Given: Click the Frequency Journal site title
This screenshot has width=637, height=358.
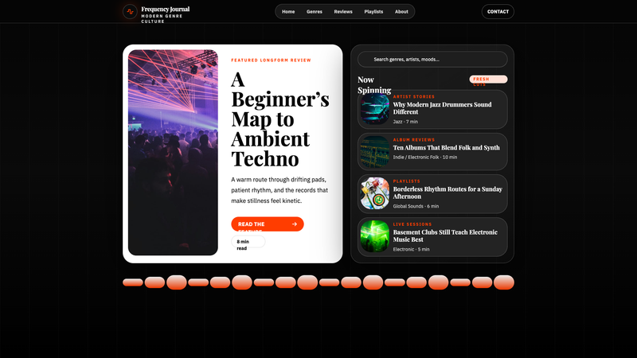Looking at the screenshot, I should tap(166, 9).
